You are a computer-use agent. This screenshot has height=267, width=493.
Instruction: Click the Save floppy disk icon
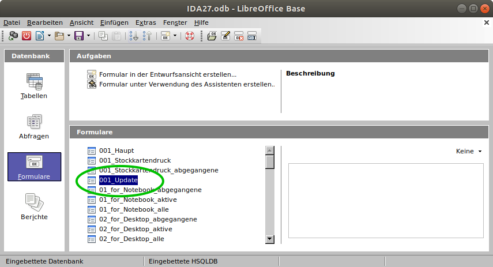(78, 36)
